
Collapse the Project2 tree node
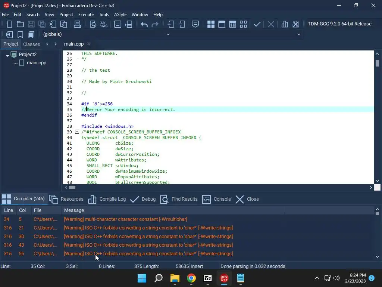pyautogui.click(x=8, y=55)
